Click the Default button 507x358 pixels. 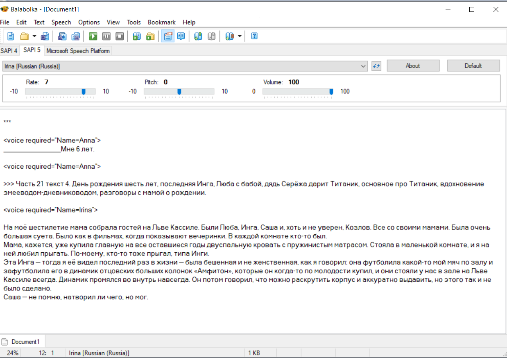[x=473, y=66]
